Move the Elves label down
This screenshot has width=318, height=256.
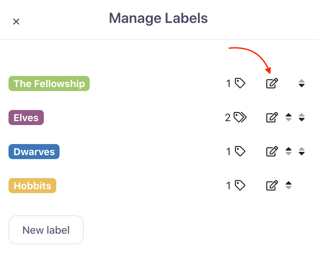point(302,117)
